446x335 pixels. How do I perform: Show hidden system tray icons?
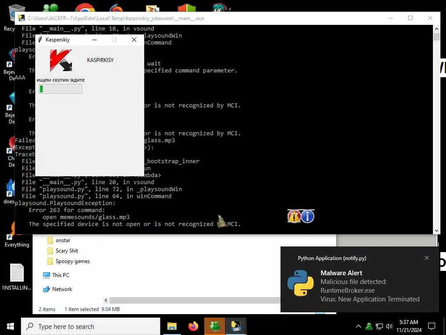pos(358,326)
